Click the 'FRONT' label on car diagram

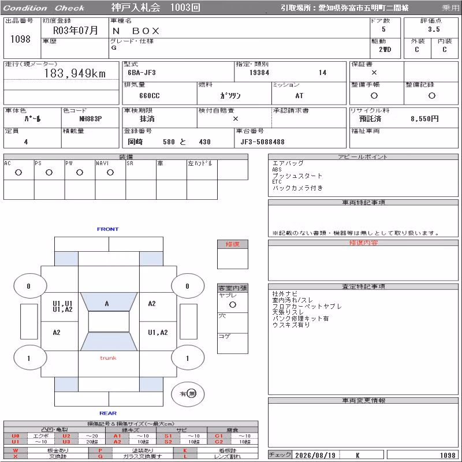(x=108, y=229)
